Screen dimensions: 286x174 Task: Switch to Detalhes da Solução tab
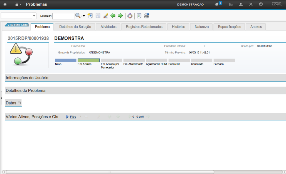click(75, 27)
